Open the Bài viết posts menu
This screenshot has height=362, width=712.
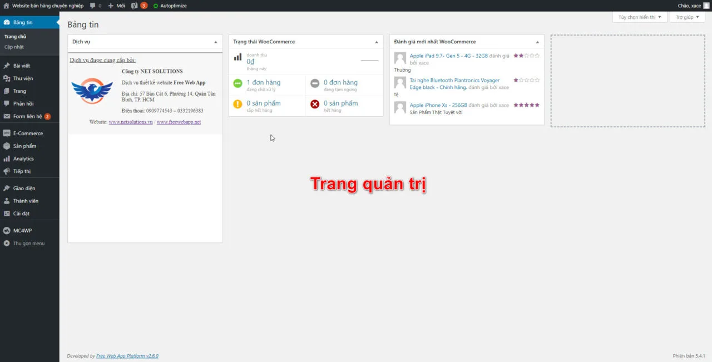point(22,66)
